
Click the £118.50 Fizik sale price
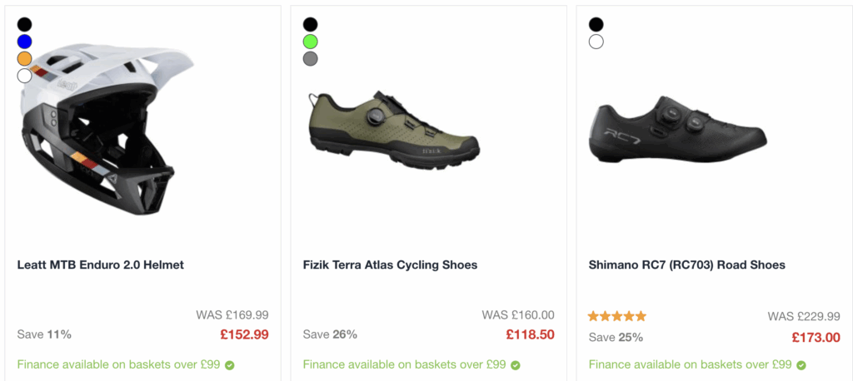[x=530, y=334]
